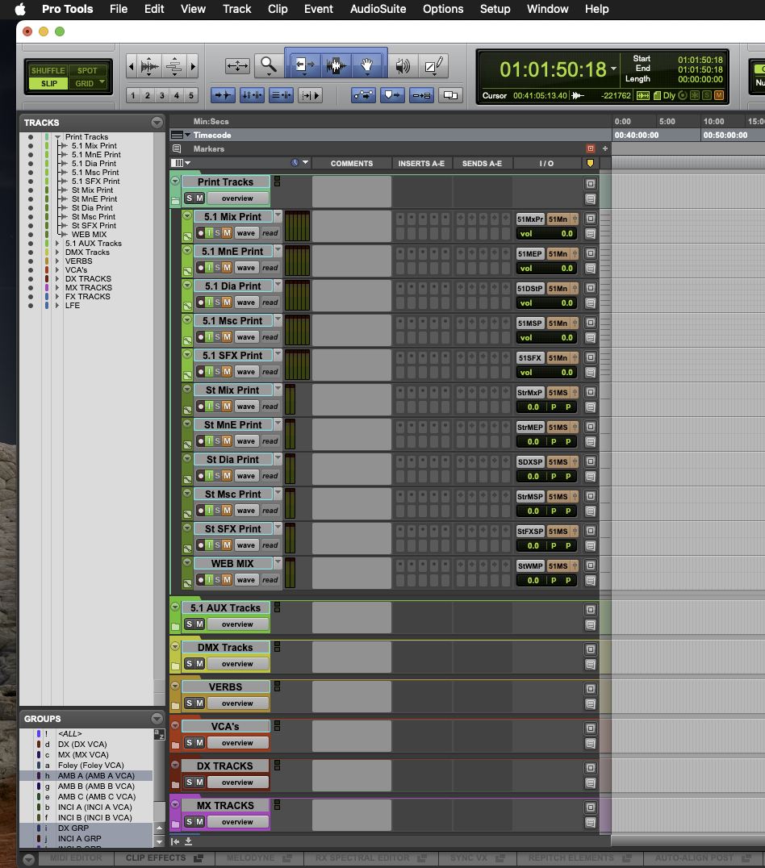This screenshot has width=765, height=868.
Task: Select the Zoomer magnifying glass tool
Action: tap(269, 66)
